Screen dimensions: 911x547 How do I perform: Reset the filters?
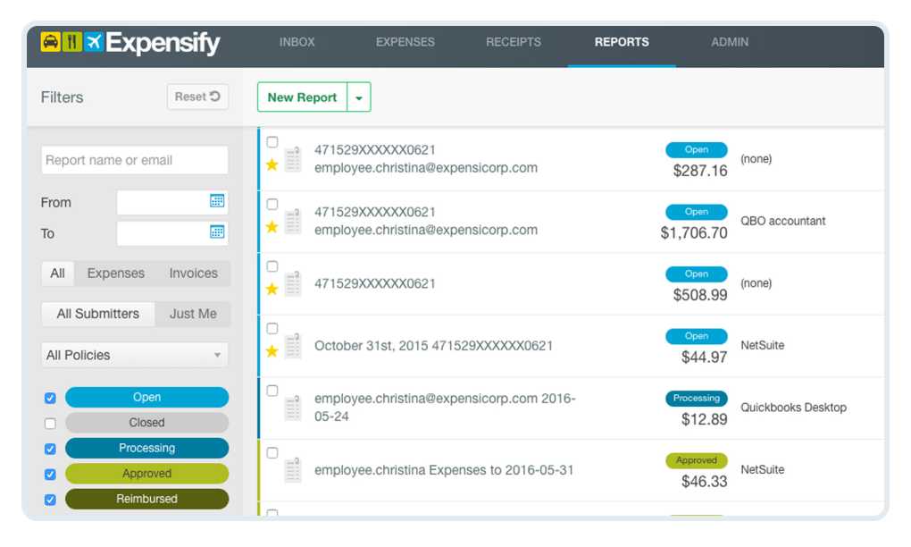coord(197,97)
